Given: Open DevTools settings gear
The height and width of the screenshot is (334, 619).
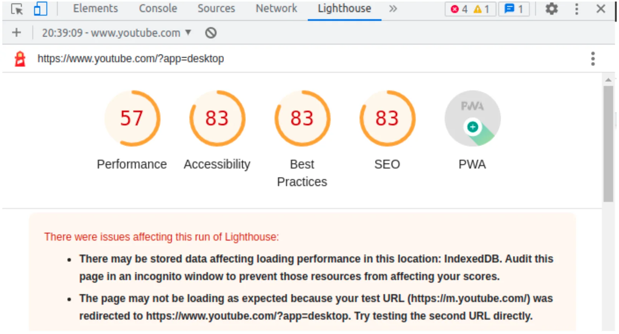Looking at the screenshot, I should (x=551, y=9).
